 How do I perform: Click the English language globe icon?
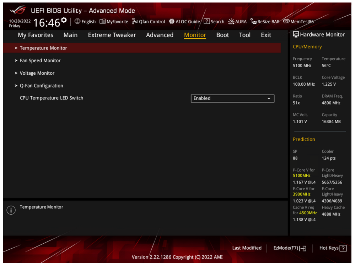(x=77, y=21)
